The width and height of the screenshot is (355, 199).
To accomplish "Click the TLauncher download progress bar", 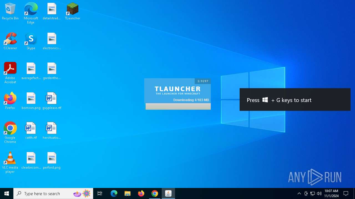I will click(178, 106).
